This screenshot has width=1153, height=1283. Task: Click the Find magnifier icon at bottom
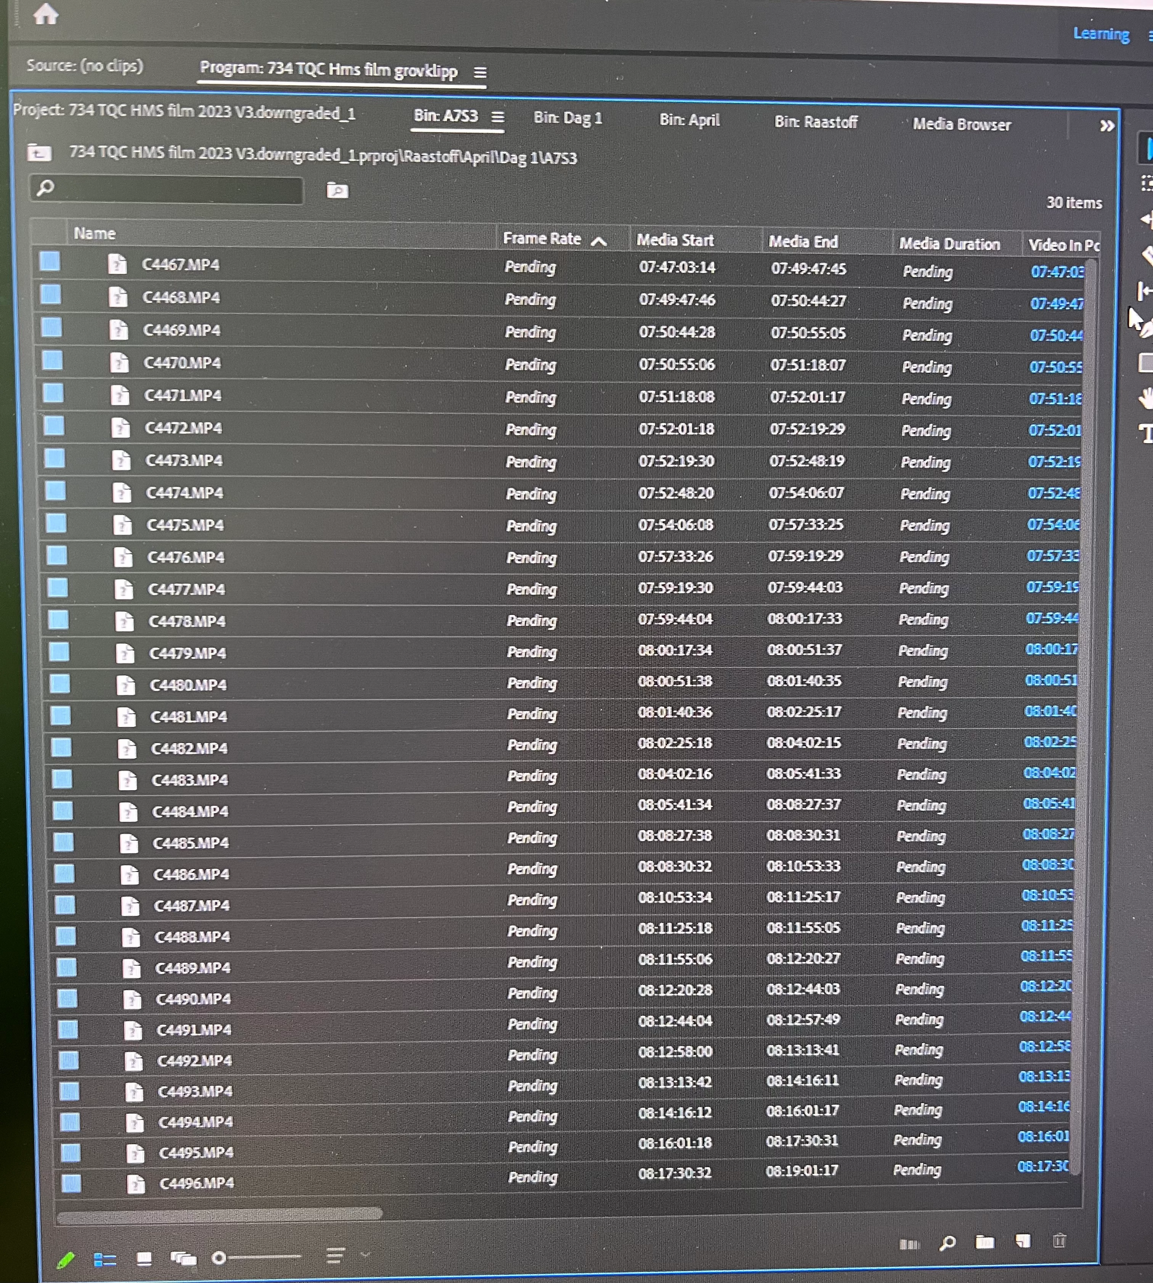[947, 1243]
